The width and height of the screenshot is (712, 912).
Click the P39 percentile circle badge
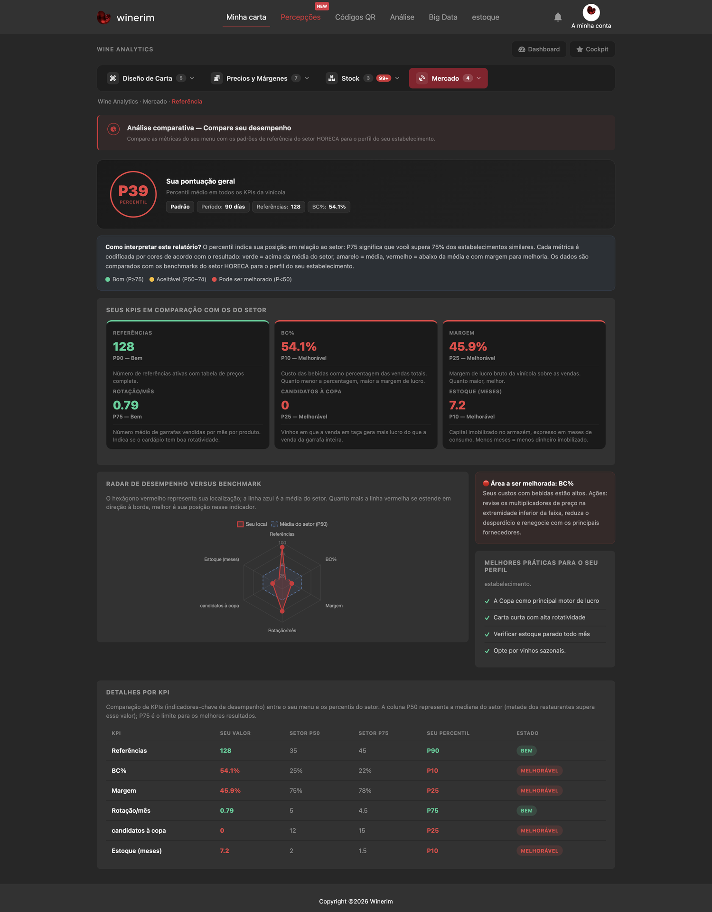coord(133,194)
